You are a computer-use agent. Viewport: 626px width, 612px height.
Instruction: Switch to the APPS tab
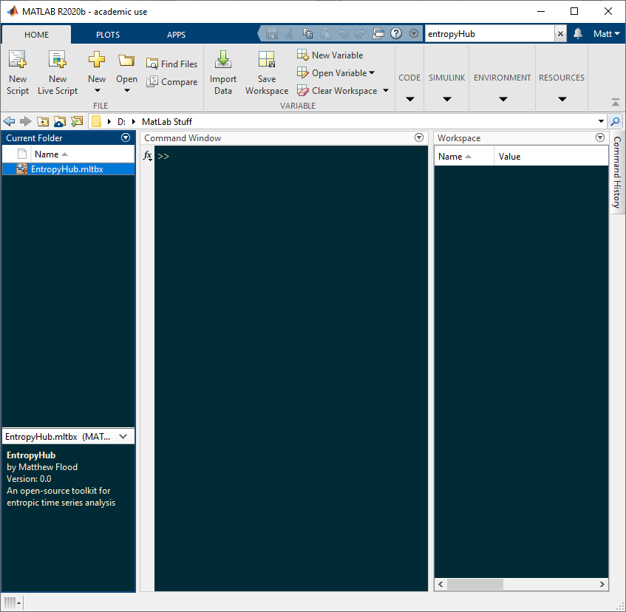(x=176, y=35)
